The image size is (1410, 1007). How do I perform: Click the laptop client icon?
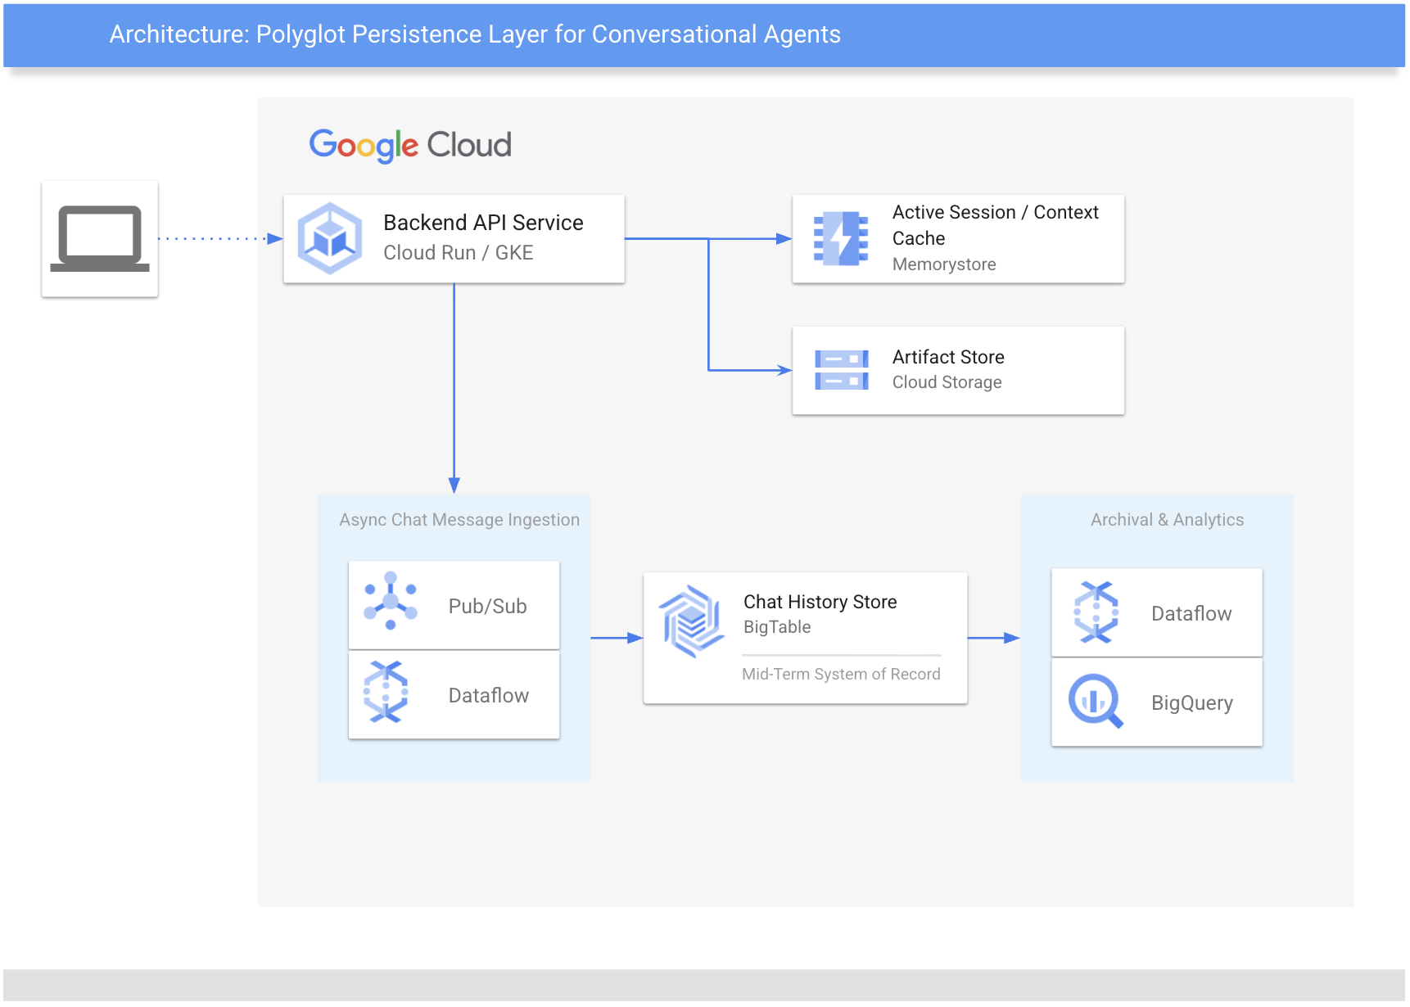(x=99, y=238)
